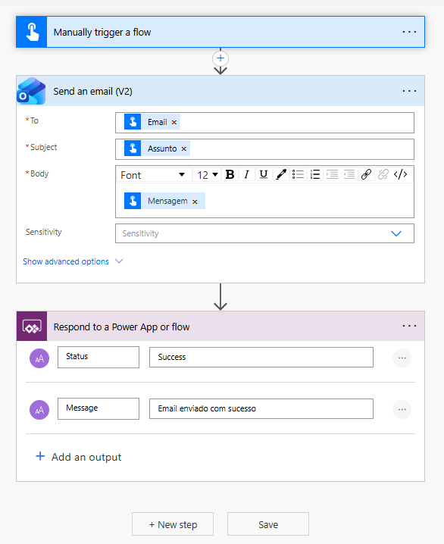Click the insert link icon
This screenshot has width=444, height=544.
(366, 174)
